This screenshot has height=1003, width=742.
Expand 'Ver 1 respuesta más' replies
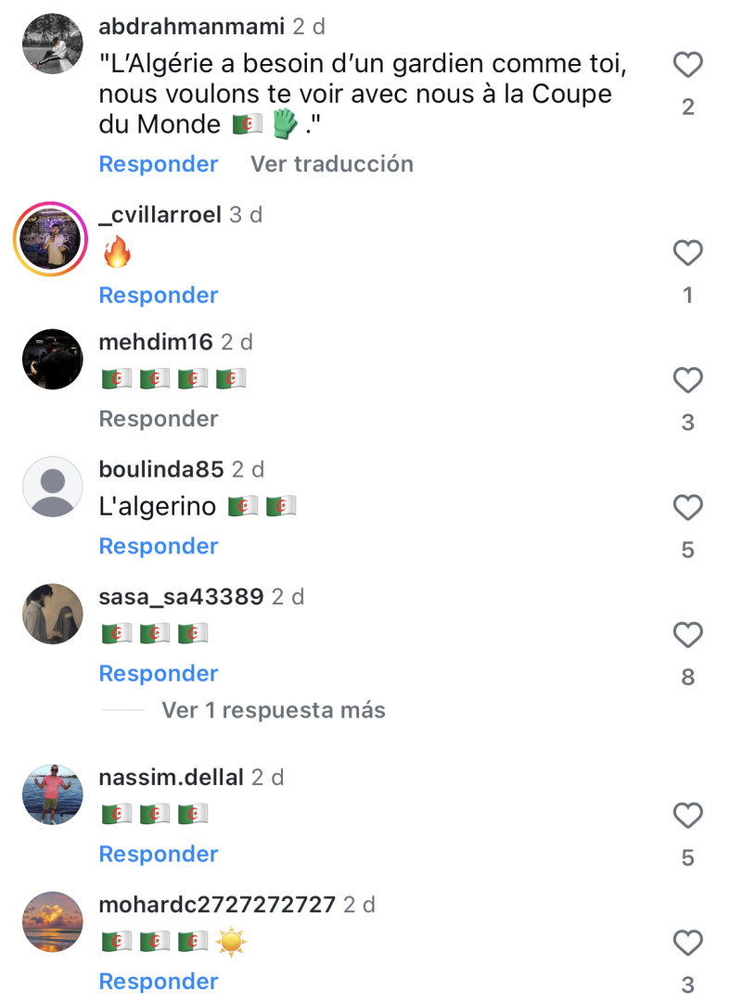(274, 710)
